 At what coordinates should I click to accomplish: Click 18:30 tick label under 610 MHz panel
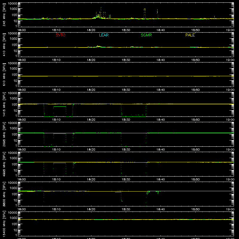point(126,90)
